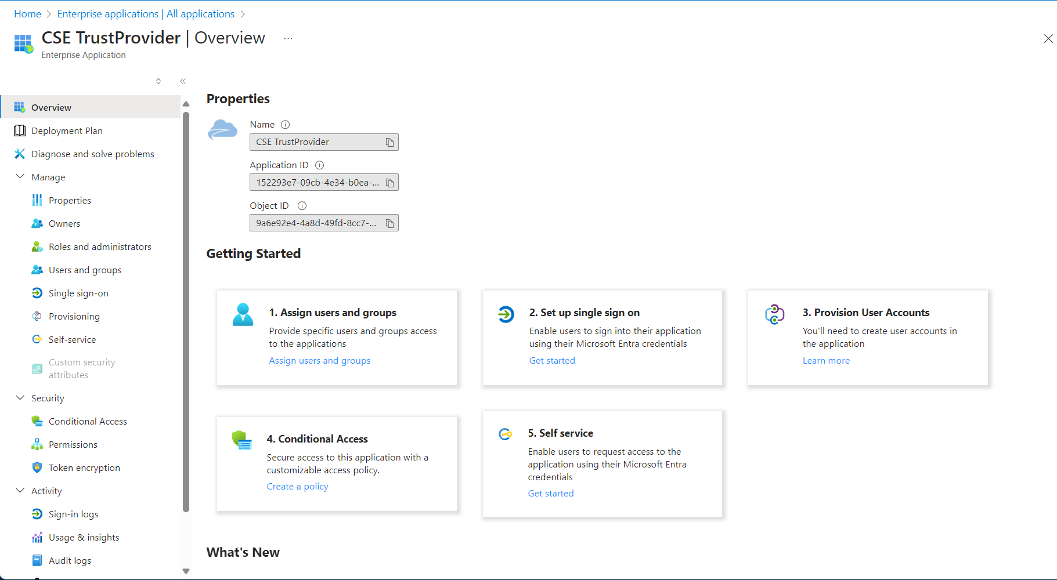Open Single sign-on in sidebar
This screenshot has height=580, width=1057.
[x=78, y=293]
